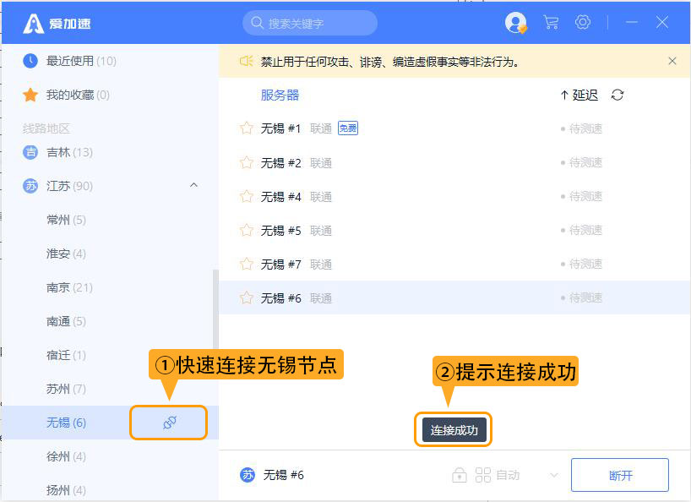The height and width of the screenshot is (502, 691).
Task: Select the 服务器 tab header
Action: click(x=280, y=95)
